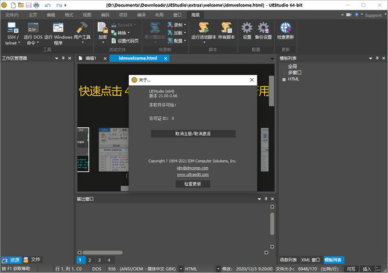Click 检查更新 globe icon in ribbon
This screenshot has width=388, height=273.
pyautogui.click(x=286, y=28)
